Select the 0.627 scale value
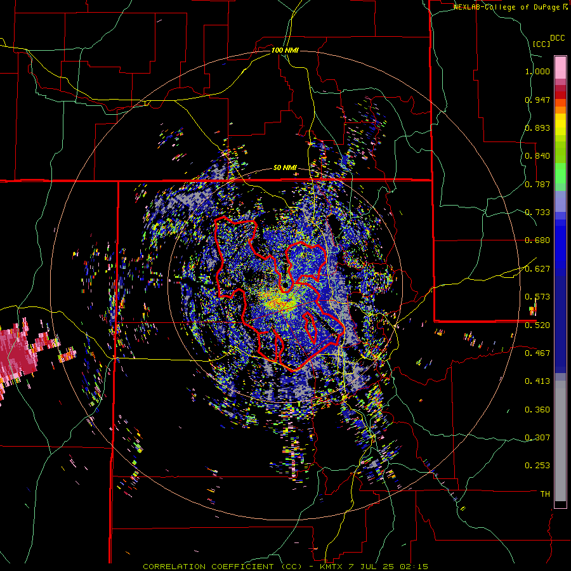This screenshot has height=571, width=571. (x=537, y=269)
